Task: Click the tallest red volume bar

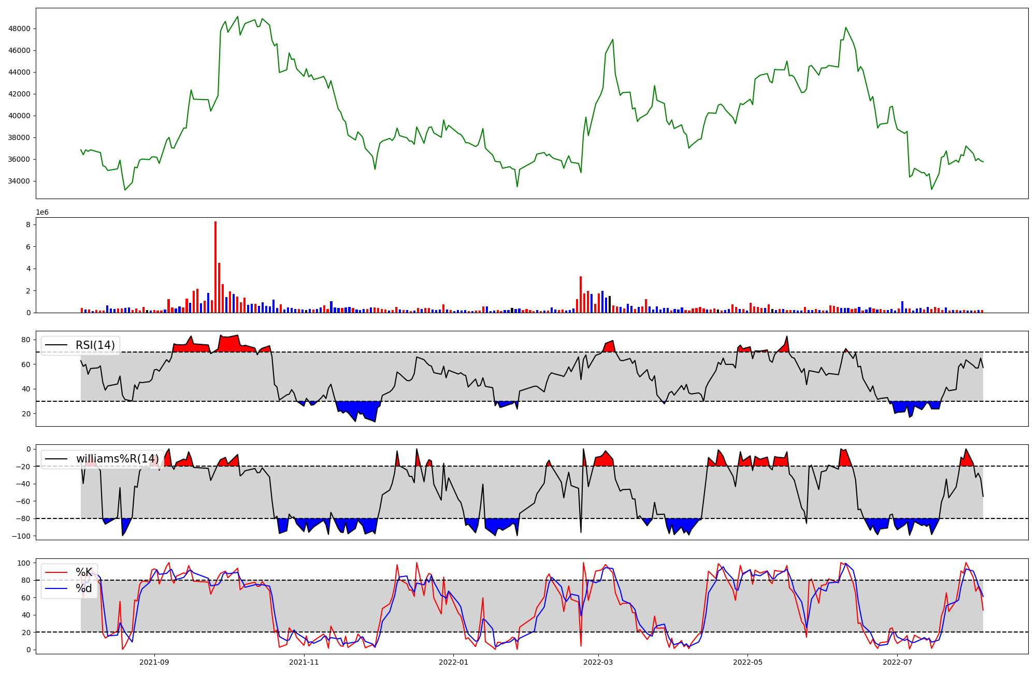Action: (x=215, y=267)
